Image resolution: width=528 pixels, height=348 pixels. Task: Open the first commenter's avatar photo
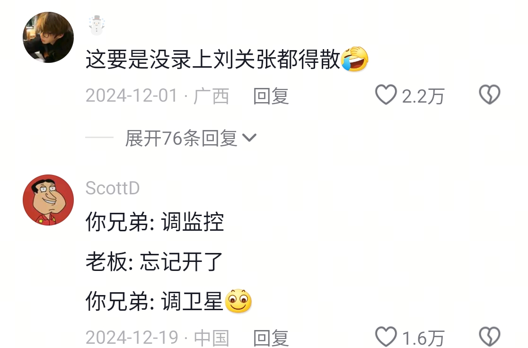coord(48,37)
